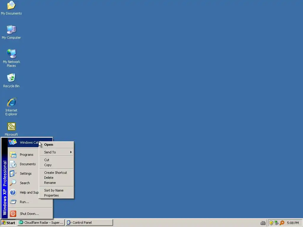Switch to Control Panel taskbar button

point(89,223)
